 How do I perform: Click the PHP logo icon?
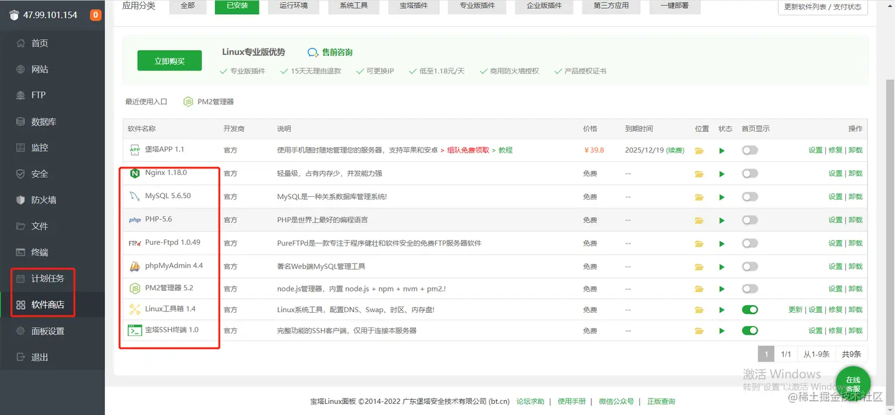(x=134, y=220)
